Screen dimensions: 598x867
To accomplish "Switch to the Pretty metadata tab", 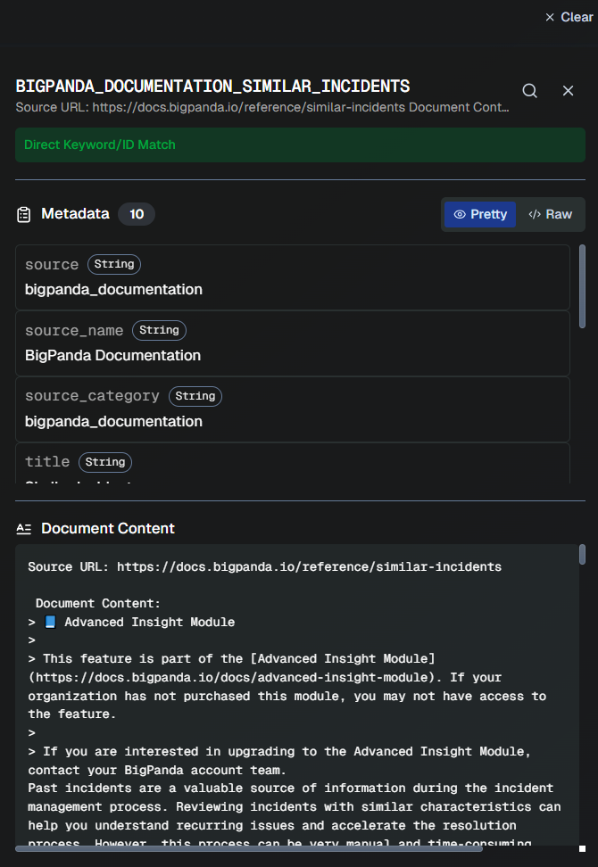I will [479, 214].
